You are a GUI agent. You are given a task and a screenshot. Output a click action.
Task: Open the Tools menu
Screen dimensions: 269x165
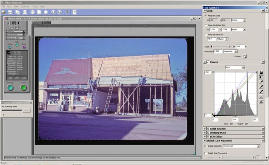[x=35, y=7]
